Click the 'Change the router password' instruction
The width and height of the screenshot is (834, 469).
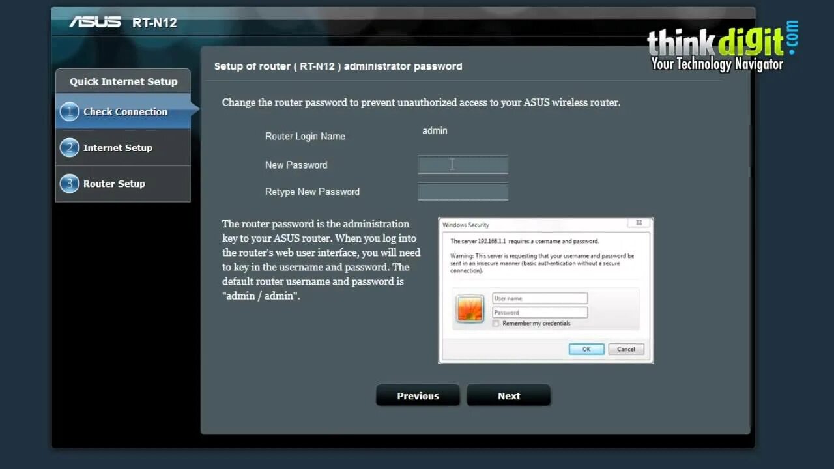(x=421, y=102)
